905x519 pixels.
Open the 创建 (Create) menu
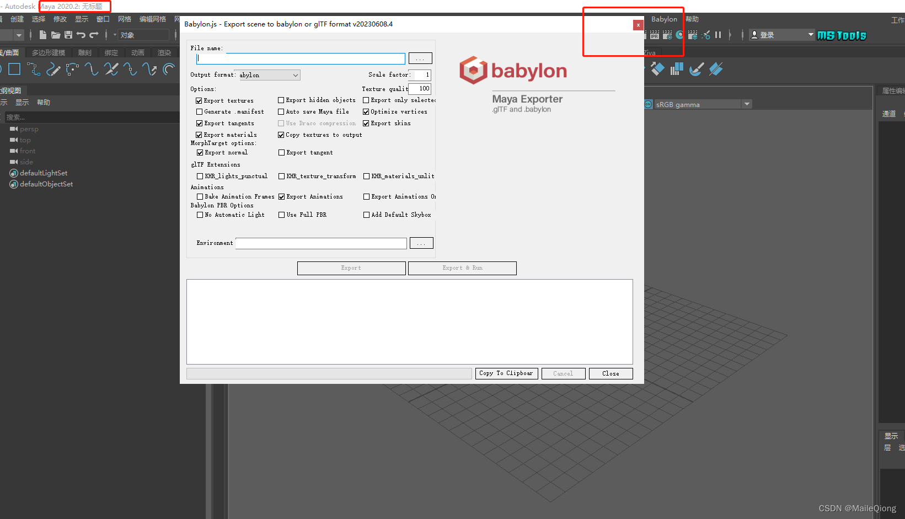(17, 19)
